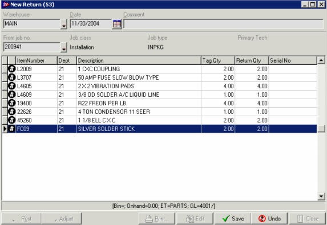Image resolution: width=327 pixels, height=225 pixels.
Task: Minimize the New Return window
Action: tap(305, 5)
